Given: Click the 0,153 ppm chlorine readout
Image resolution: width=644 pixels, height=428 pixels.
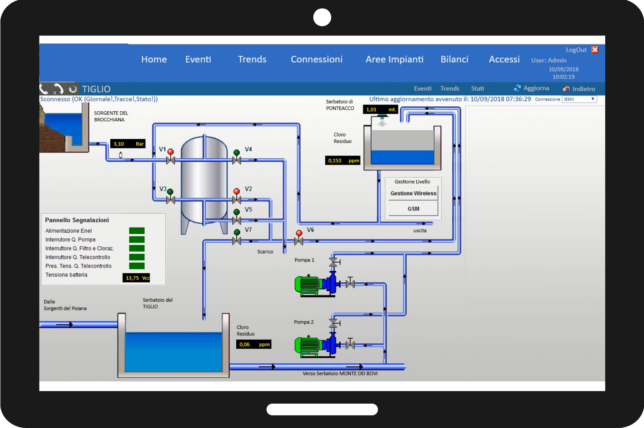Looking at the screenshot, I should click(x=343, y=160).
